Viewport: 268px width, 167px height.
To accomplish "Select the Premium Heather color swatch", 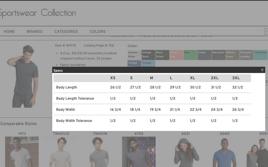I will [247, 55].
